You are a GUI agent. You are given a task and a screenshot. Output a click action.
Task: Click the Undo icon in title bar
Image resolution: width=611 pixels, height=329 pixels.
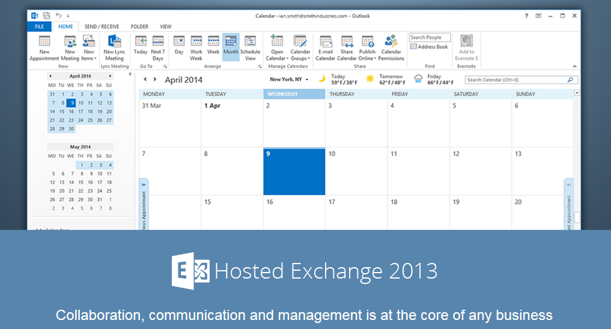coord(58,16)
